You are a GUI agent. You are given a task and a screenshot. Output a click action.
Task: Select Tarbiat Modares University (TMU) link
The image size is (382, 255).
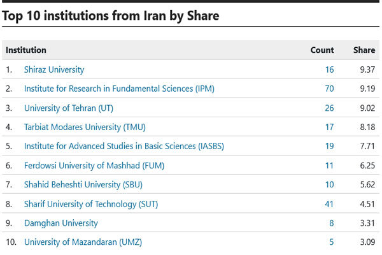pos(85,127)
